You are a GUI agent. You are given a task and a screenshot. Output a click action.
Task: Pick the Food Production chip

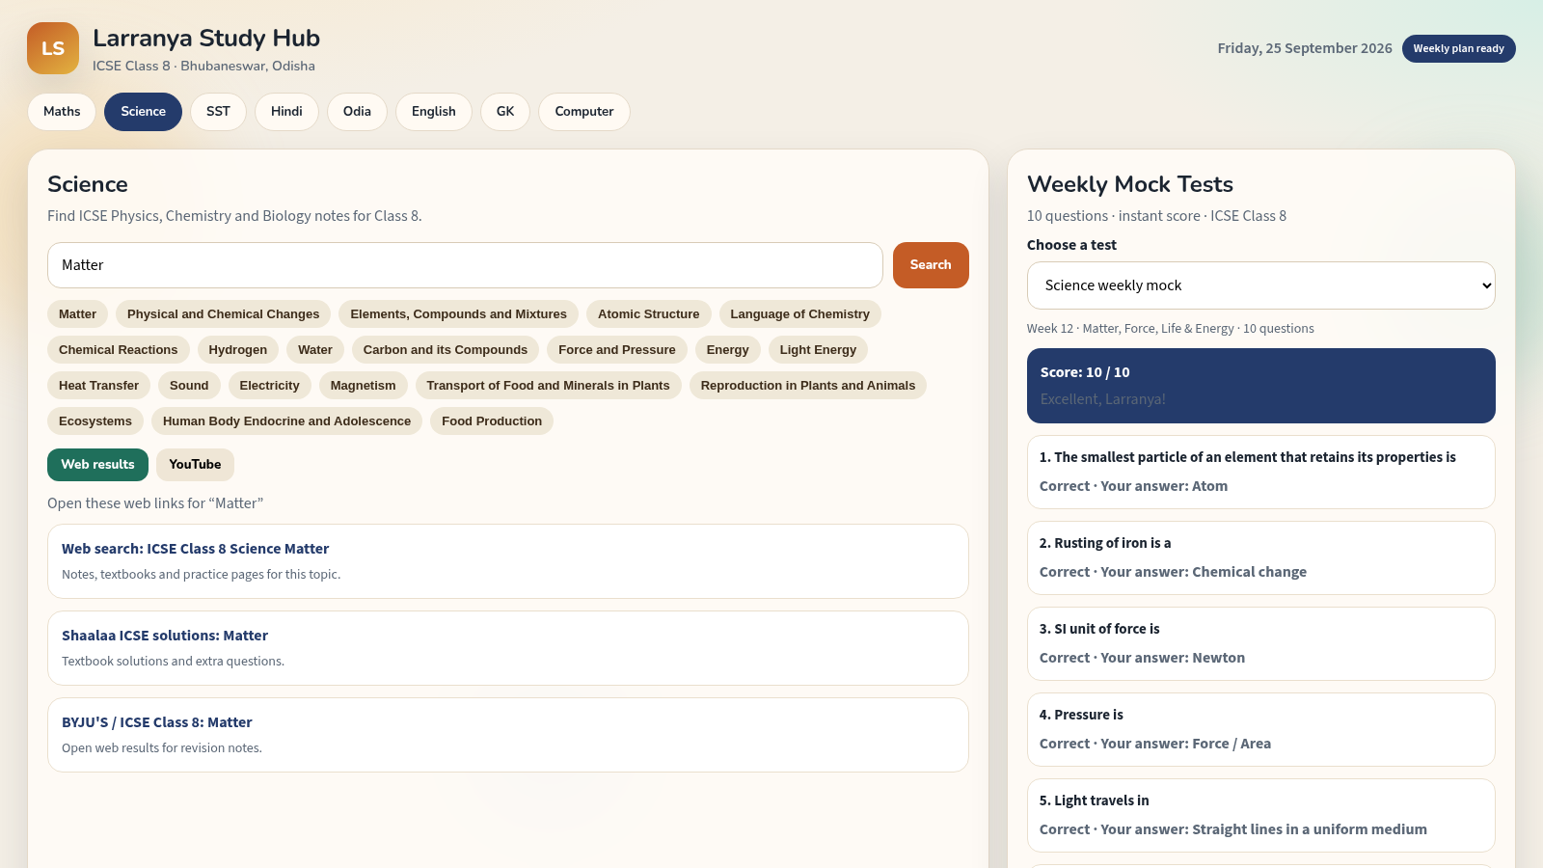point(491,421)
